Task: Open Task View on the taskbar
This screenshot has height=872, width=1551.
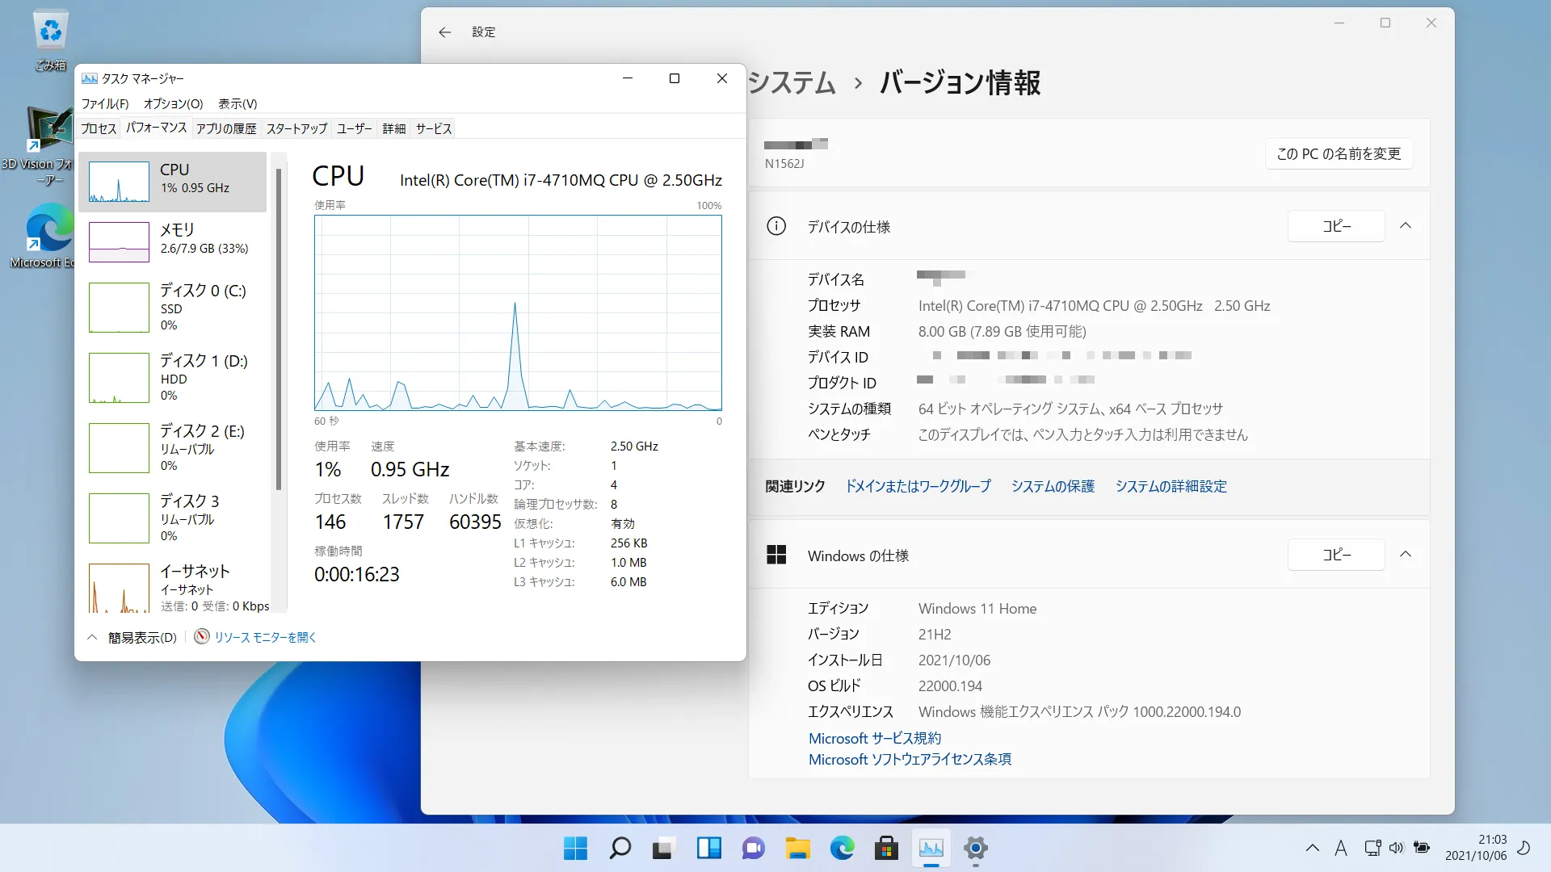Action: [x=664, y=848]
